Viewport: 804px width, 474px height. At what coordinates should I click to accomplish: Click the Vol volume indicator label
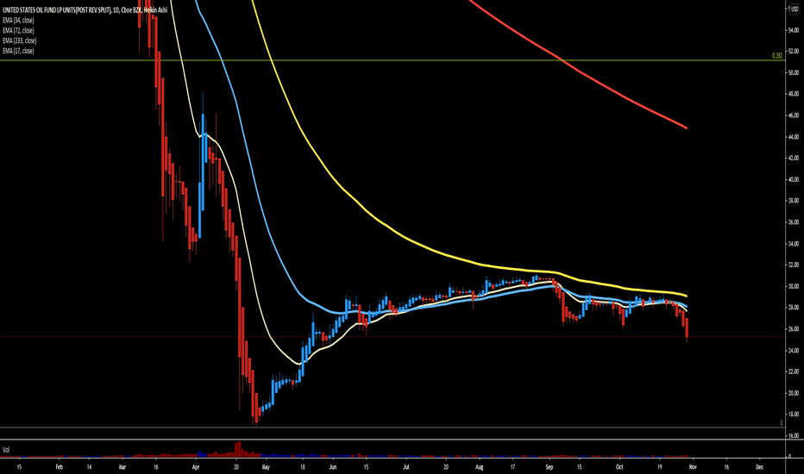pyautogui.click(x=6, y=450)
